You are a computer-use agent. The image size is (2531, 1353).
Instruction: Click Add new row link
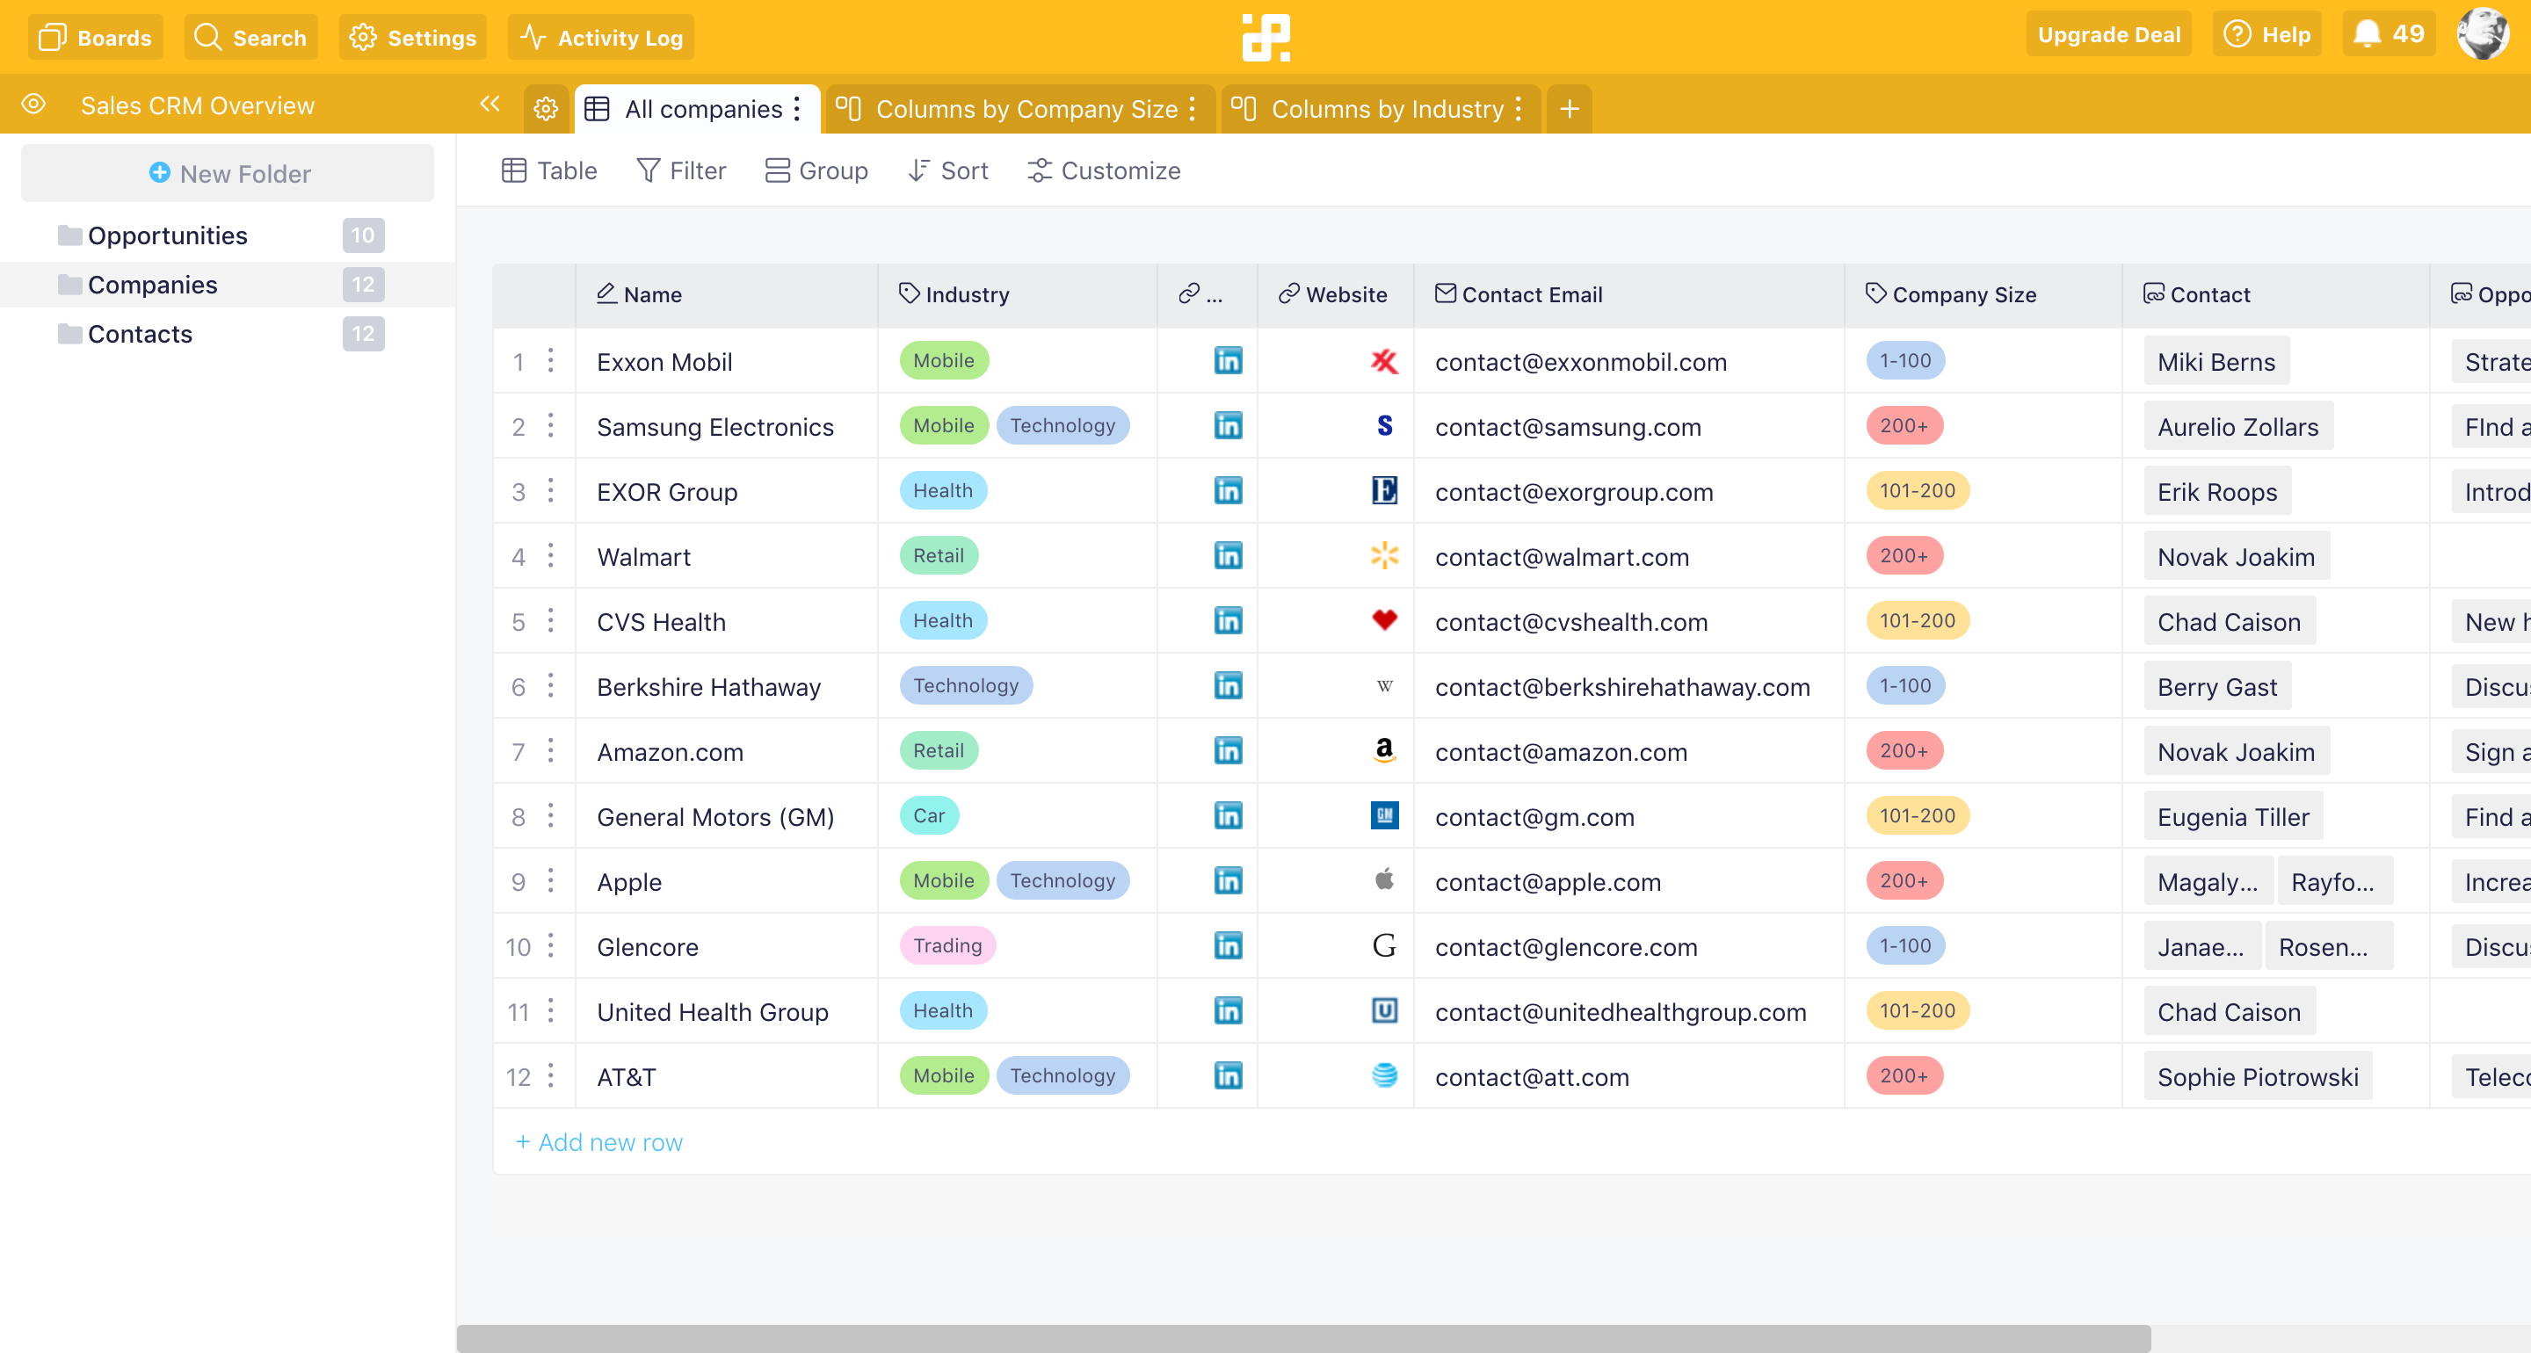click(598, 1143)
